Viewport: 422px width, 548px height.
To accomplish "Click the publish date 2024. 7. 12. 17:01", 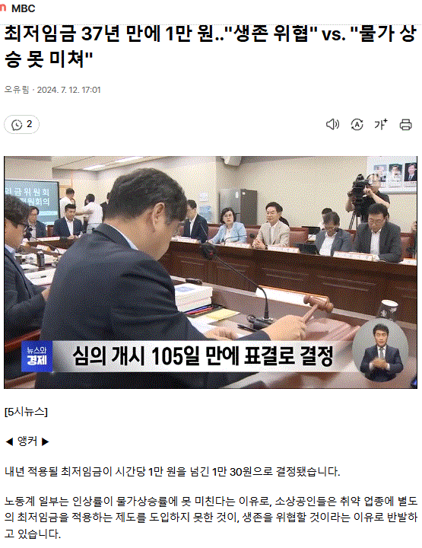I will click(x=68, y=90).
